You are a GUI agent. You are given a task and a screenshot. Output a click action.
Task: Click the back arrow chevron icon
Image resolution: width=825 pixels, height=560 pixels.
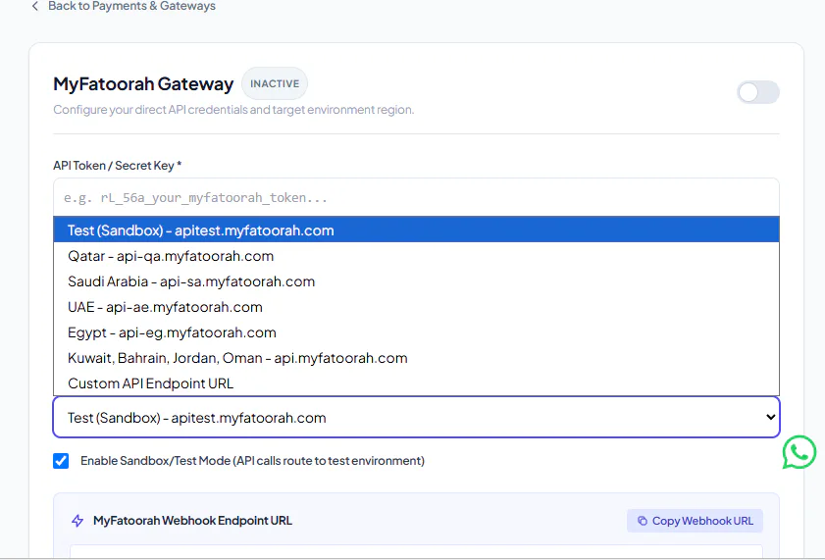(x=35, y=6)
